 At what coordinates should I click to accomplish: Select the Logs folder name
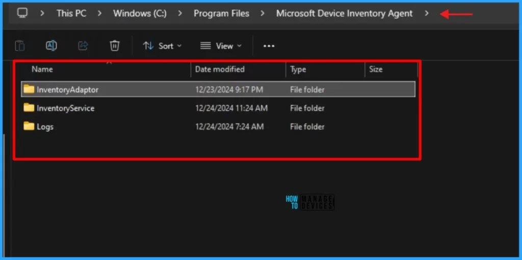pyautogui.click(x=45, y=127)
